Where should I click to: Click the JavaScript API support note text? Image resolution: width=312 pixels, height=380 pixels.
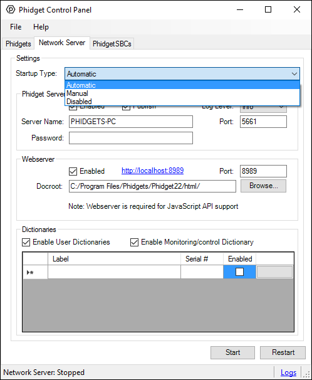pos(153,206)
